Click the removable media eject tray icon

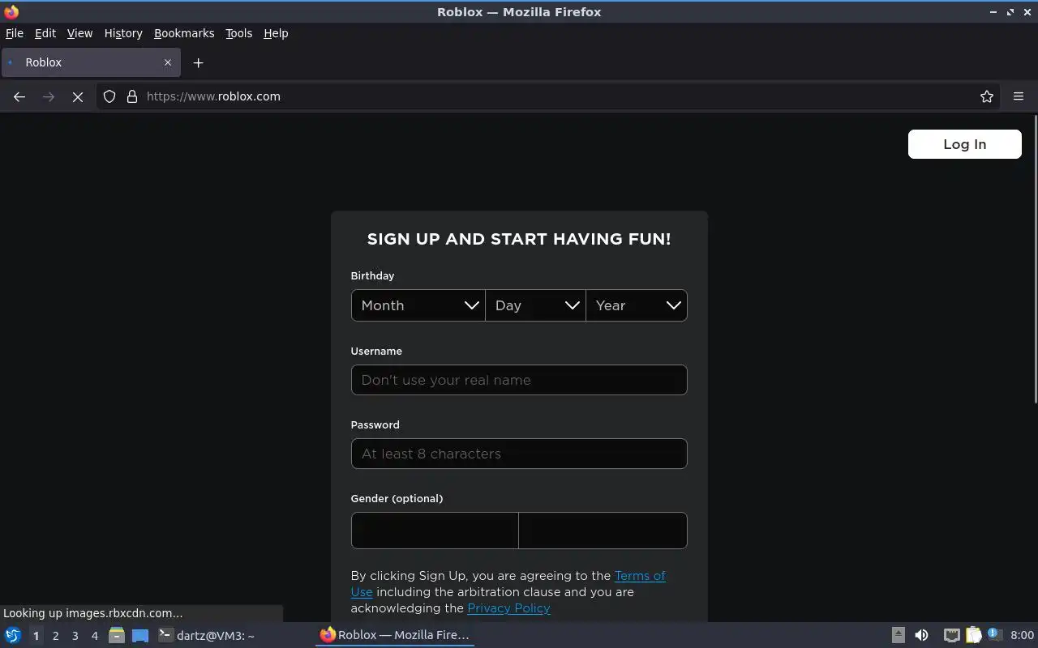coord(899,635)
